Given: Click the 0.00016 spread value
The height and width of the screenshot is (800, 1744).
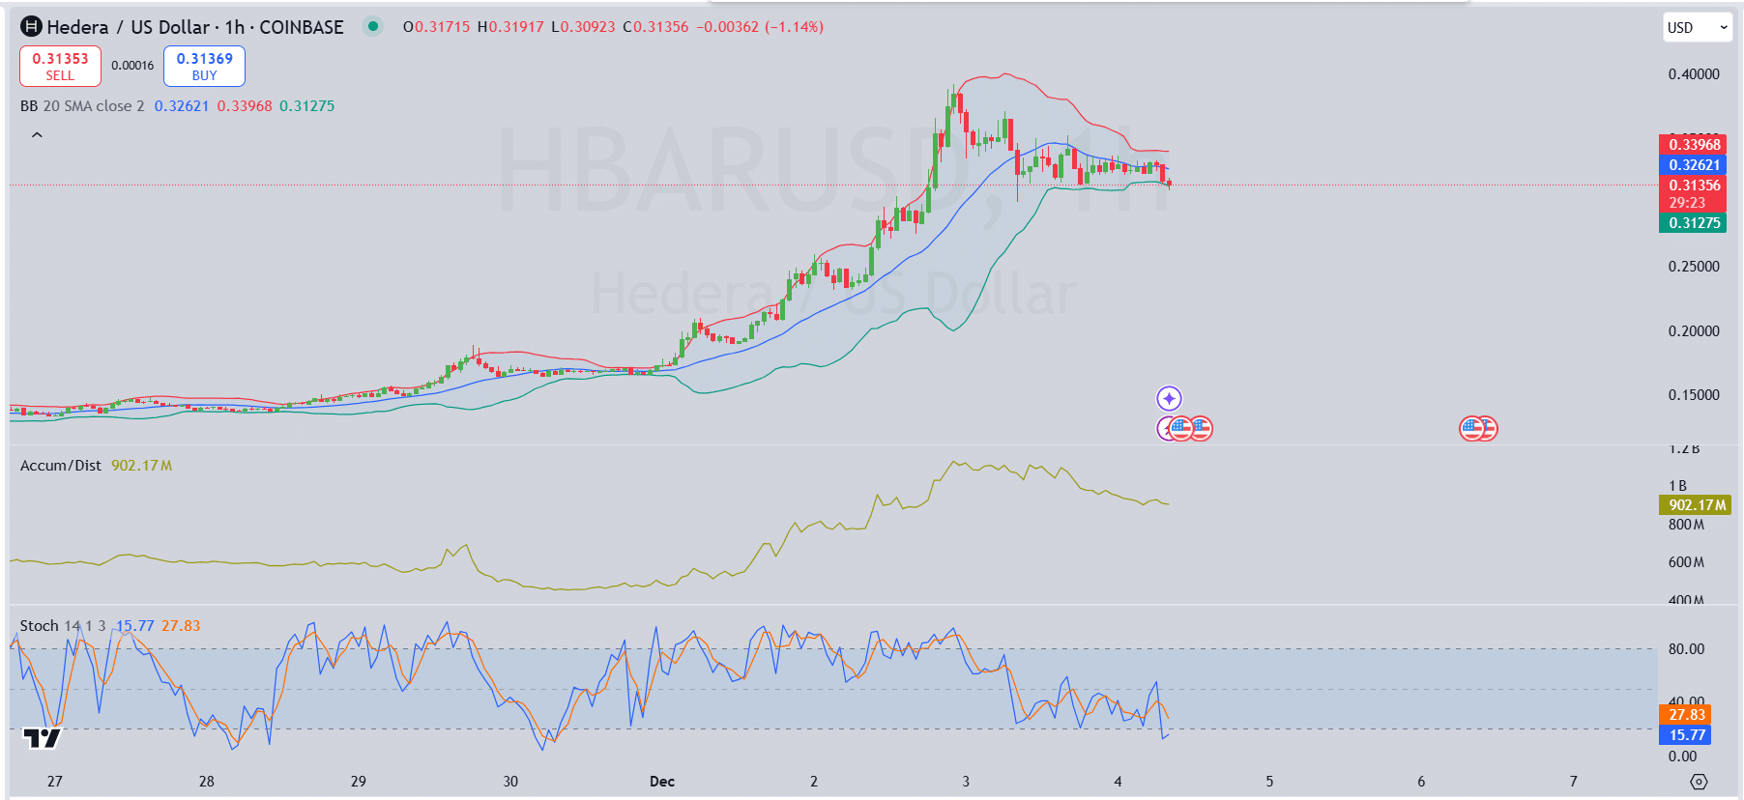Looking at the screenshot, I should point(132,66).
